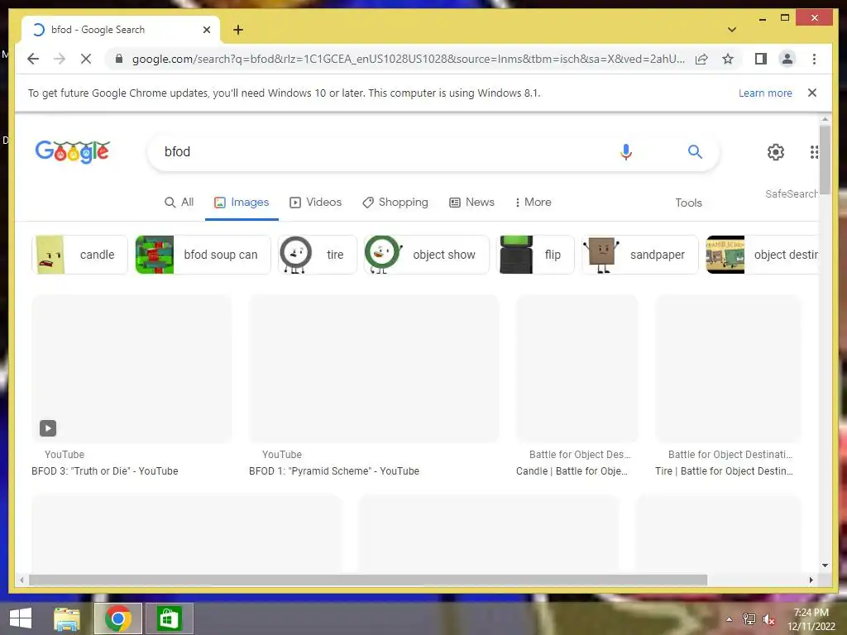Open the Google apps grid
847x635 pixels.
tap(814, 152)
